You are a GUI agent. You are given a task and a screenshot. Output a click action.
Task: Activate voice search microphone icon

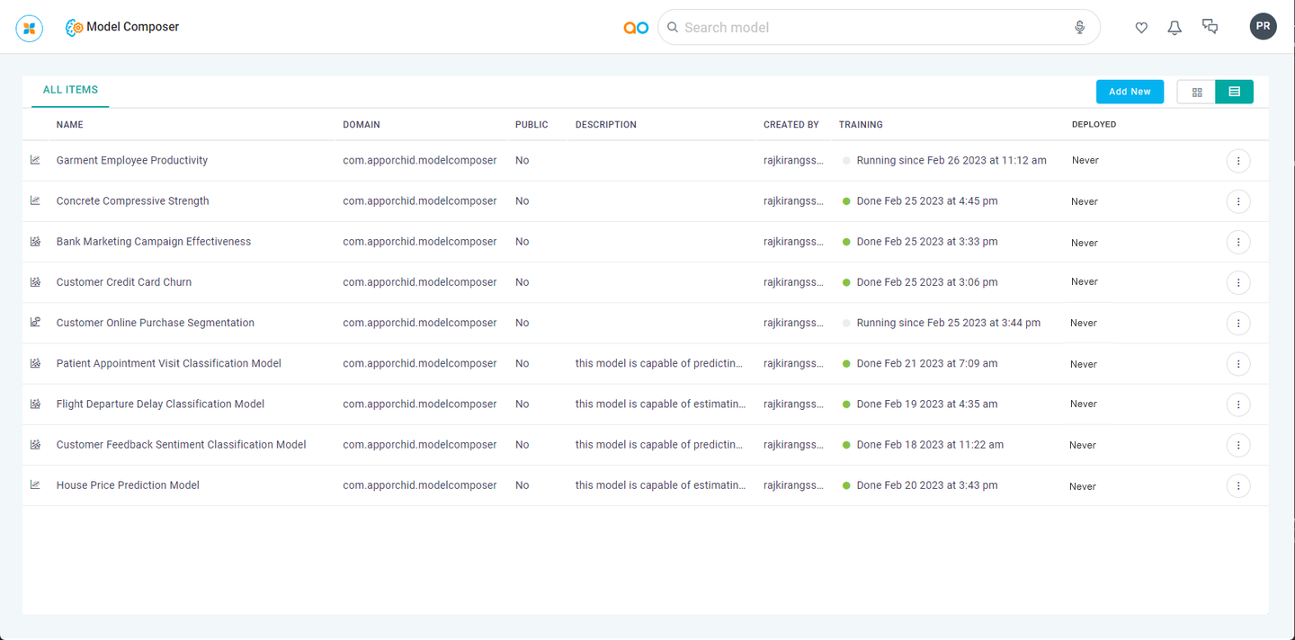[x=1079, y=28]
